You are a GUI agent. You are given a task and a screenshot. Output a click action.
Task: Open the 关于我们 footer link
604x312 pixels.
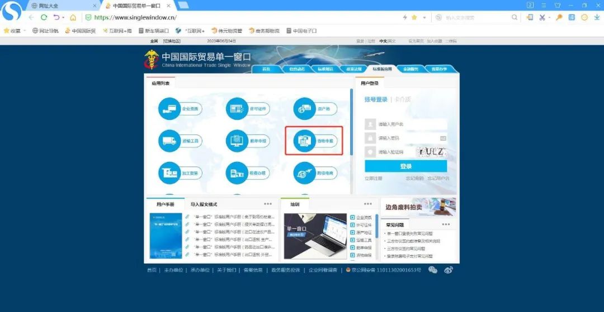tap(226, 270)
